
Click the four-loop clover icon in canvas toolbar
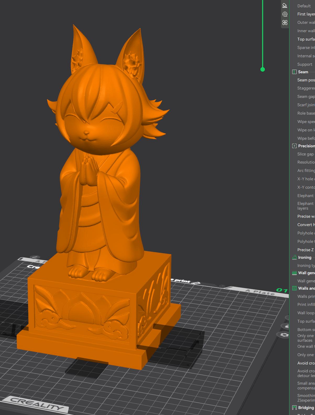[x=285, y=23]
